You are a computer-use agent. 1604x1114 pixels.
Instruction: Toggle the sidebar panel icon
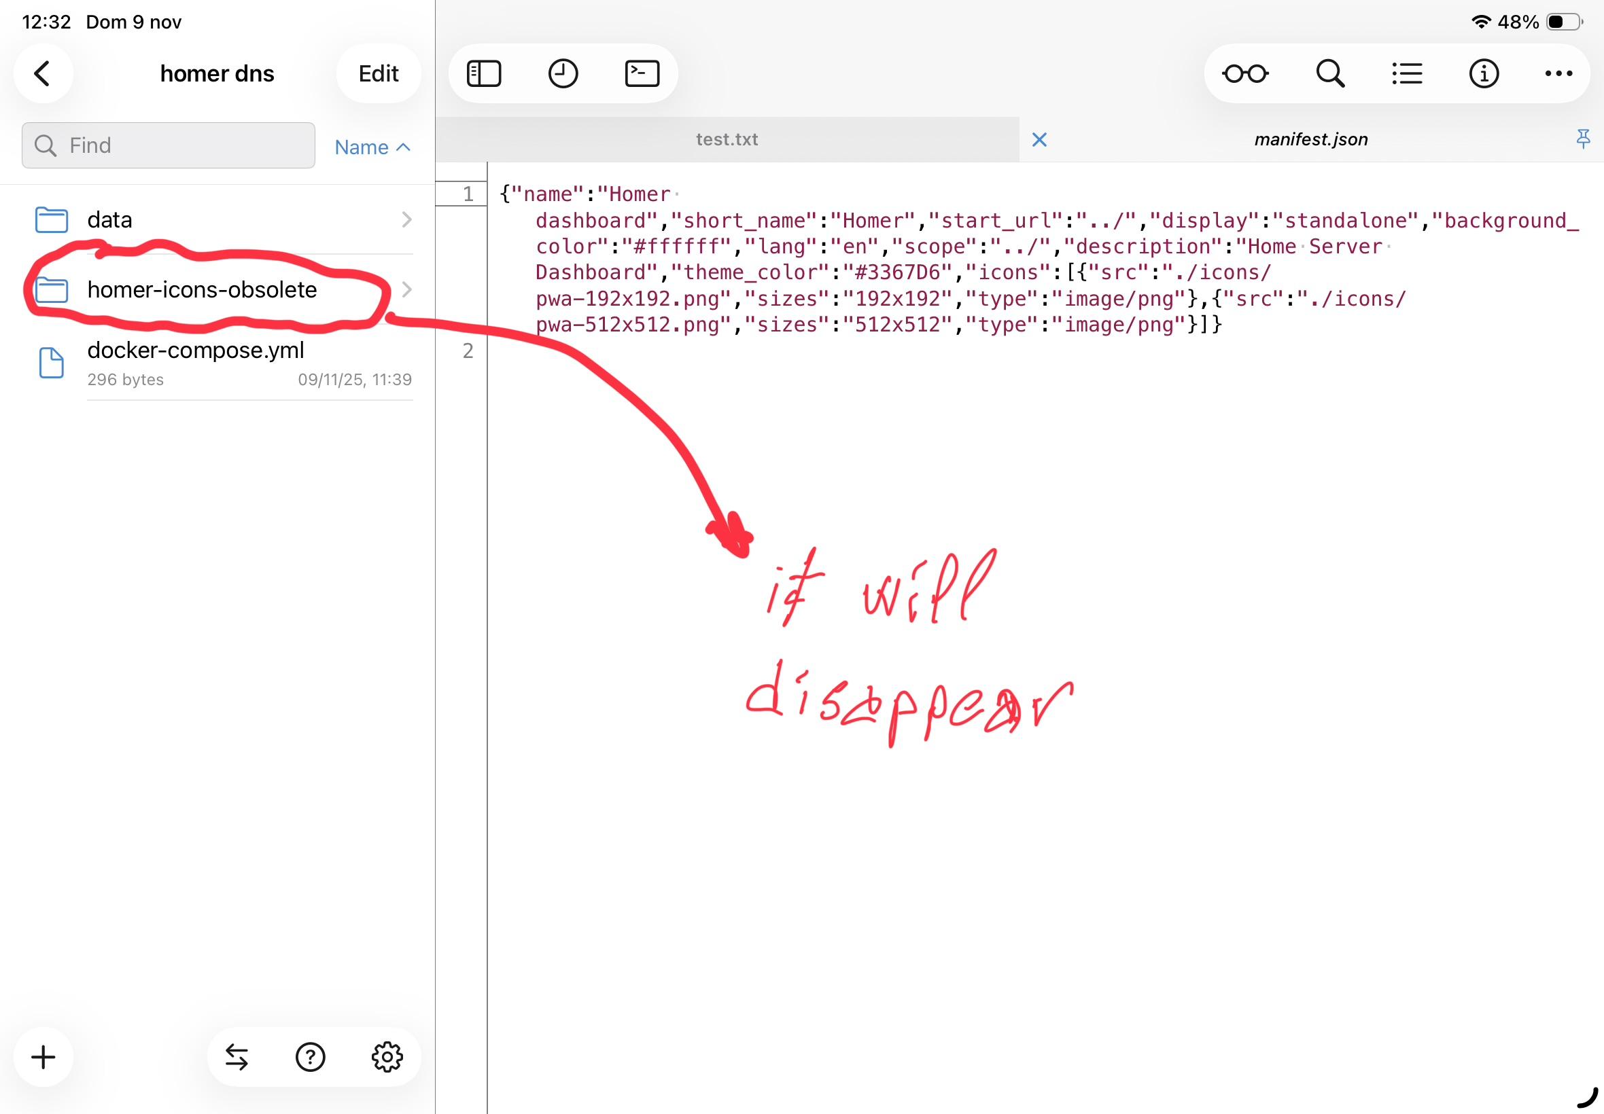pyautogui.click(x=484, y=73)
